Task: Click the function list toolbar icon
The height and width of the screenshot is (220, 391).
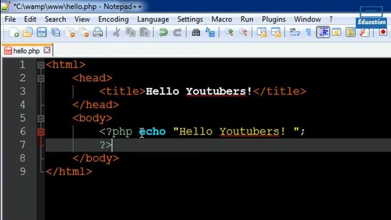Action: click(364, 32)
